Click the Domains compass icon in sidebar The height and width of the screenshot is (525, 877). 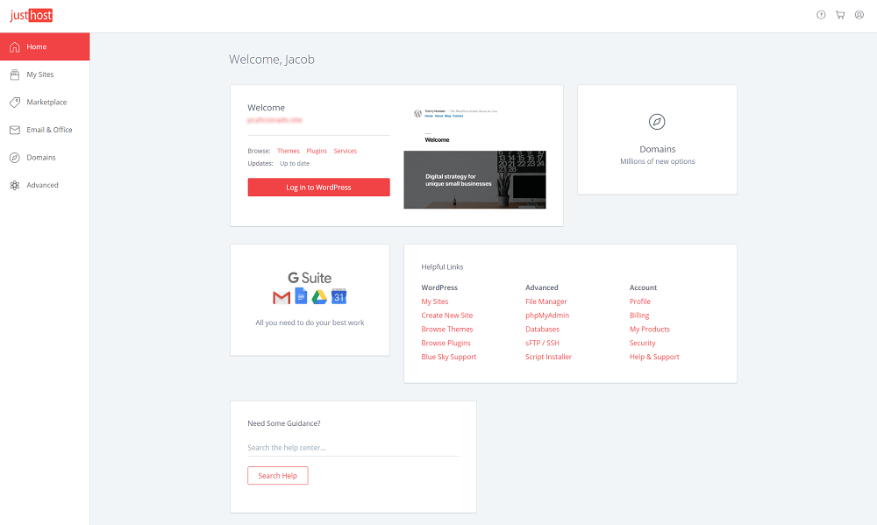15,158
